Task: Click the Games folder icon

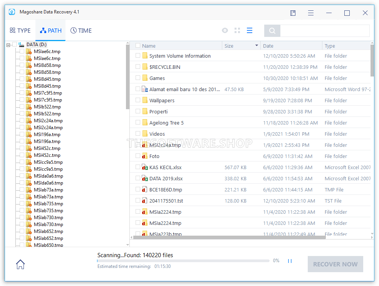Action: click(145, 78)
